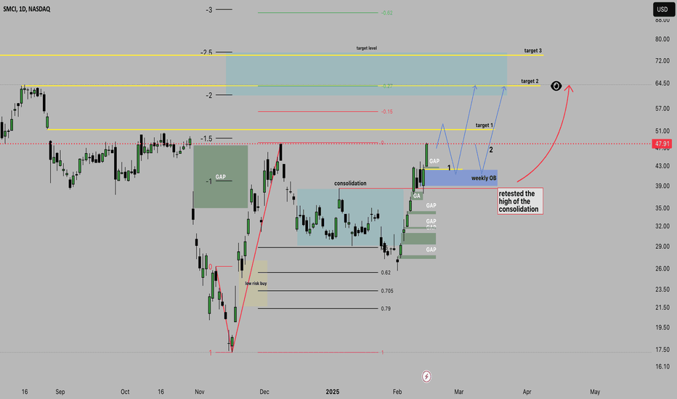Click the 26.00 price axis label

[x=662, y=268]
